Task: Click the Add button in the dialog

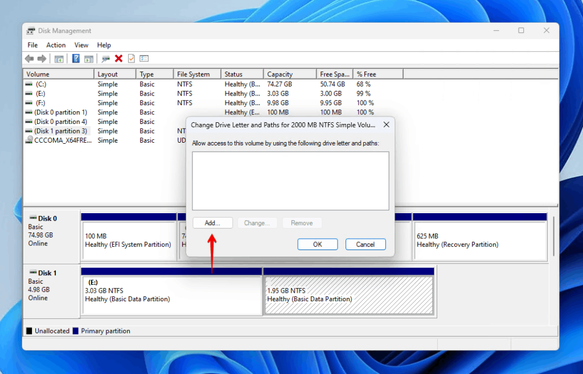Action: 212,222
